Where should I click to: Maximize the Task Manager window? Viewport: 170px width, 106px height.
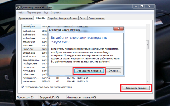(x=141, y=7)
